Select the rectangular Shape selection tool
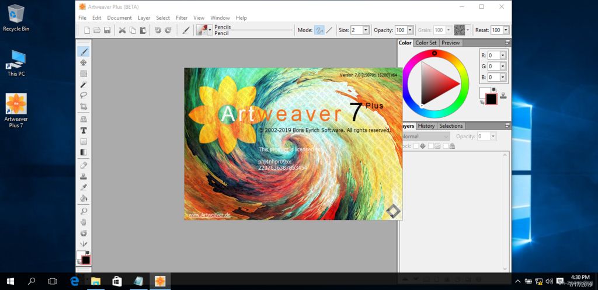598x290 pixels. click(x=84, y=74)
